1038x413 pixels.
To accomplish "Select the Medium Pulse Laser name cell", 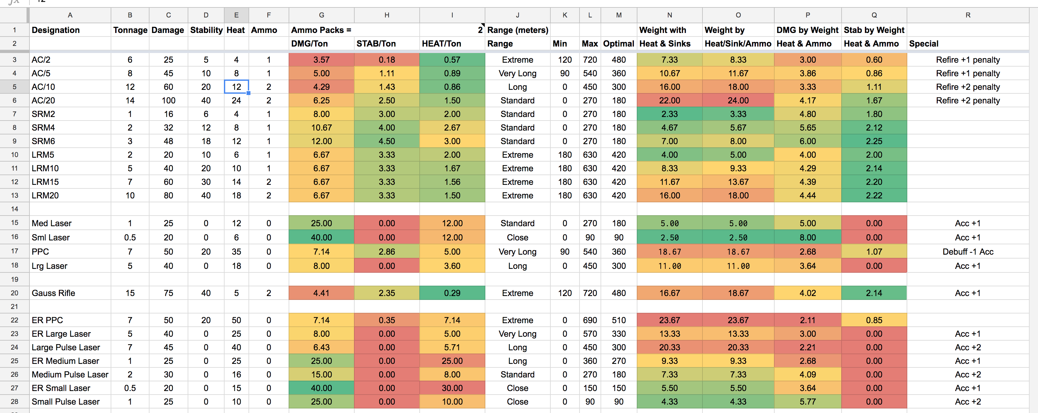I will coord(70,375).
